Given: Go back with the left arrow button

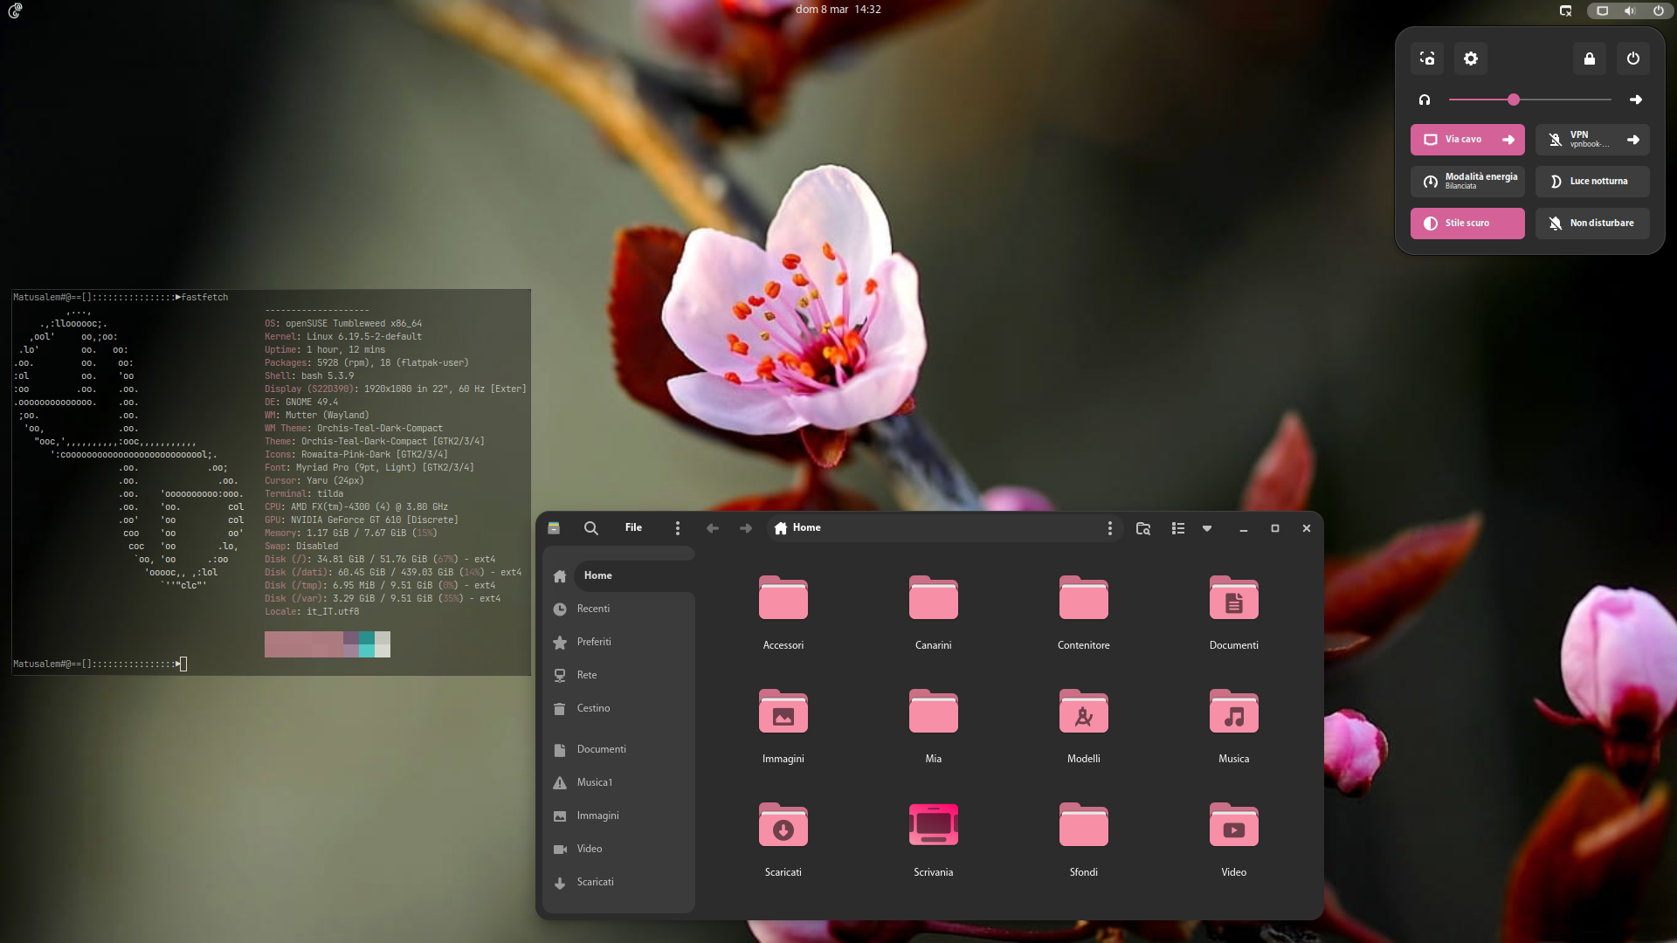Looking at the screenshot, I should (713, 528).
